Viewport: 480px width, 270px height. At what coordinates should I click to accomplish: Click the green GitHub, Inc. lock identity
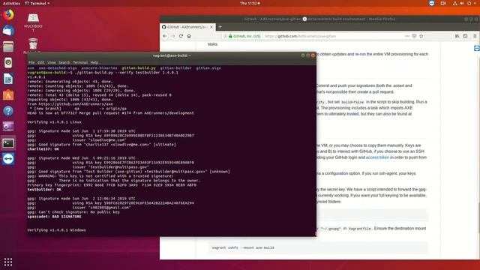(244, 36)
